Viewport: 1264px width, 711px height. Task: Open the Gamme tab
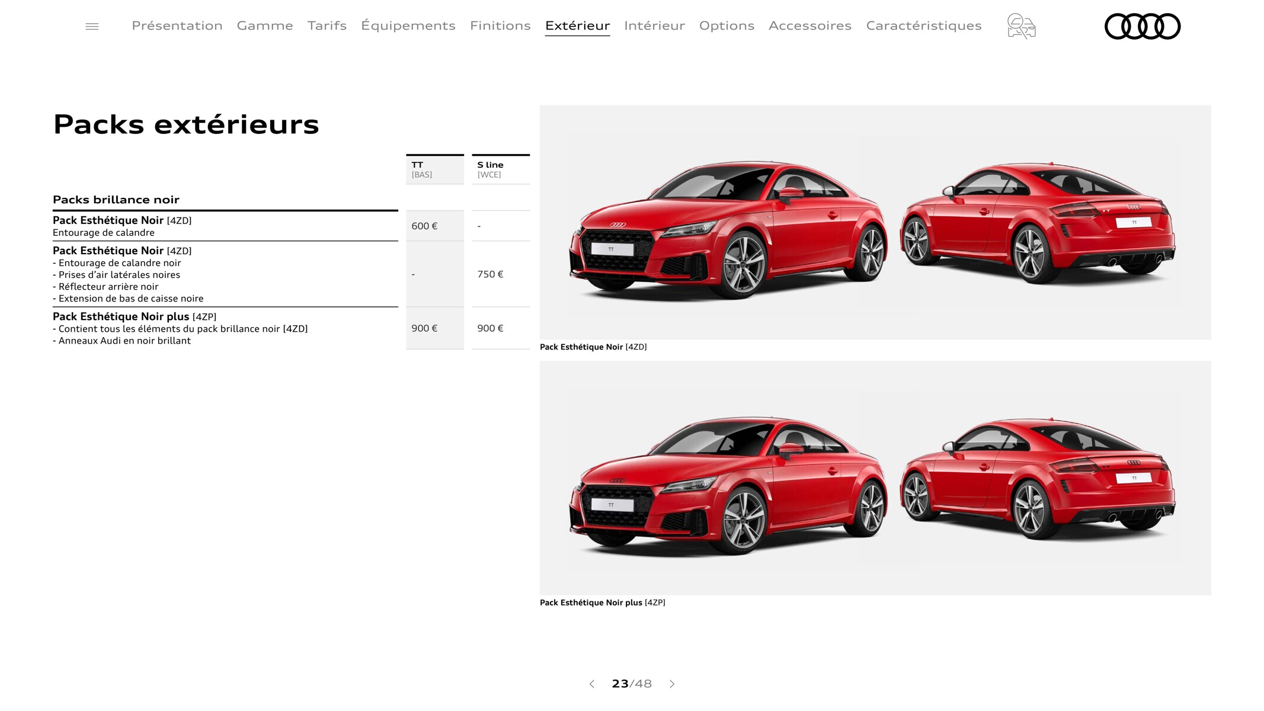pos(265,25)
